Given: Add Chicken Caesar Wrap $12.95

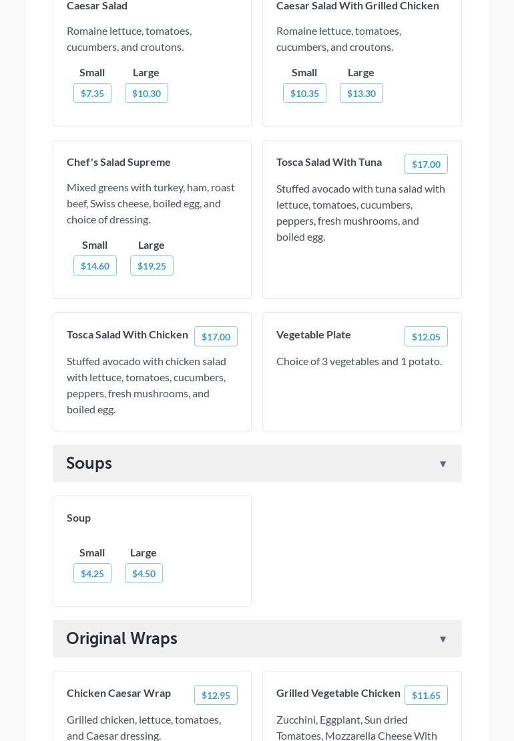Looking at the screenshot, I should 216,695.
